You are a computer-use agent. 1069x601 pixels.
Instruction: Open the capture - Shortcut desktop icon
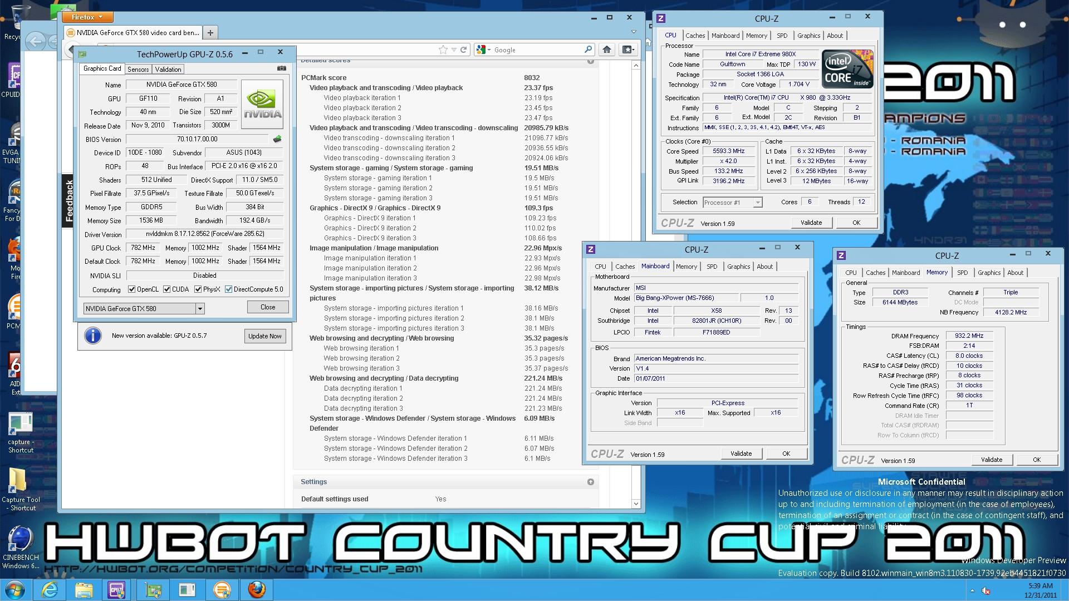pyautogui.click(x=20, y=432)
